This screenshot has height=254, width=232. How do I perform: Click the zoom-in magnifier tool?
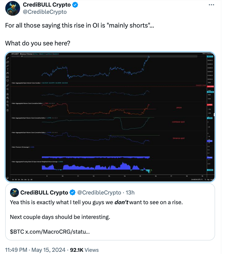pos(8,89)
